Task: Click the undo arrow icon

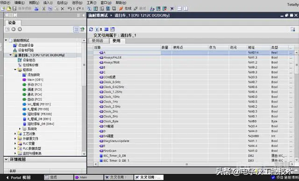Action: [x=70, y=8]
